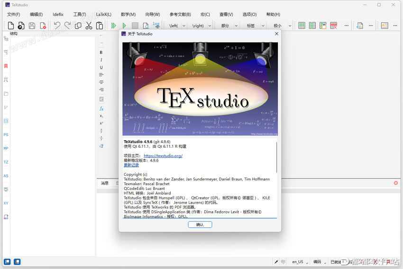Apply italic with the I icon
403x269 pixels.
point(101,60)
